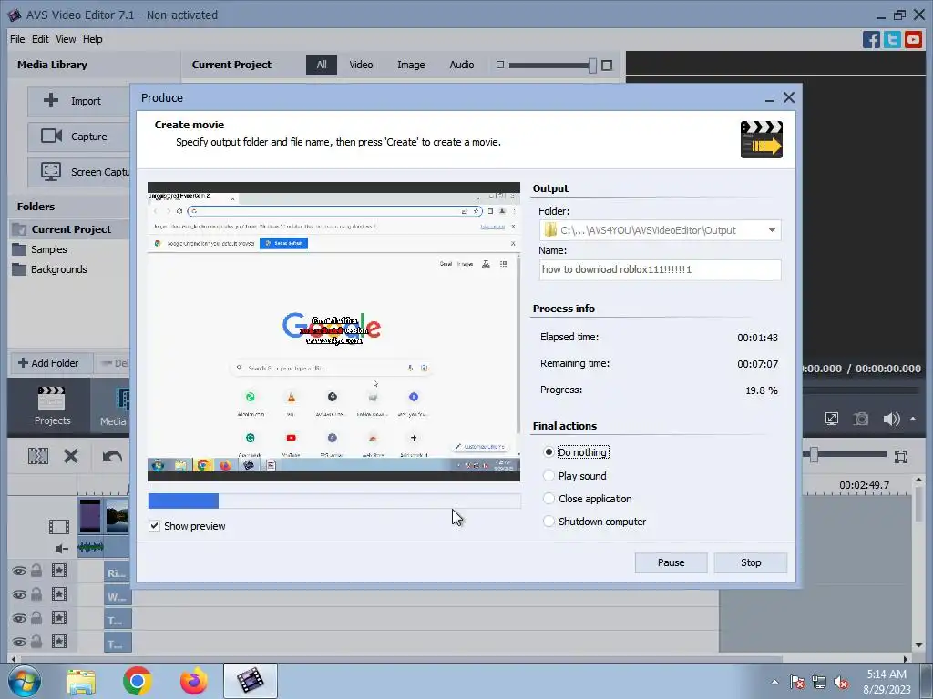Select the Shutdown computer radio option
Image resolution: width=933 pixels, height=699 pixels.
549,522
